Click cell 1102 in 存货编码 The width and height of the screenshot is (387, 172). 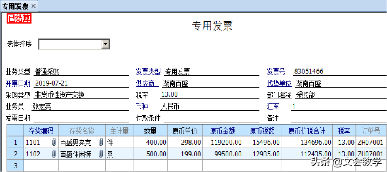(41, 154)
